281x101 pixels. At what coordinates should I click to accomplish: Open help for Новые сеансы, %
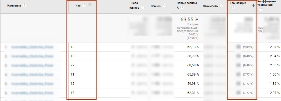pos(182,8)
